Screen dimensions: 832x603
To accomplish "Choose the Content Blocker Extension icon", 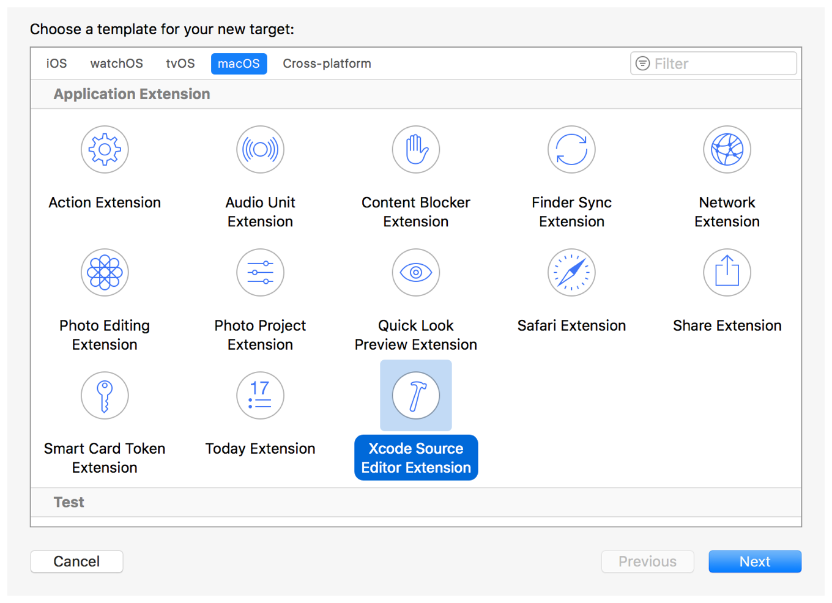I will click(416, 149).
